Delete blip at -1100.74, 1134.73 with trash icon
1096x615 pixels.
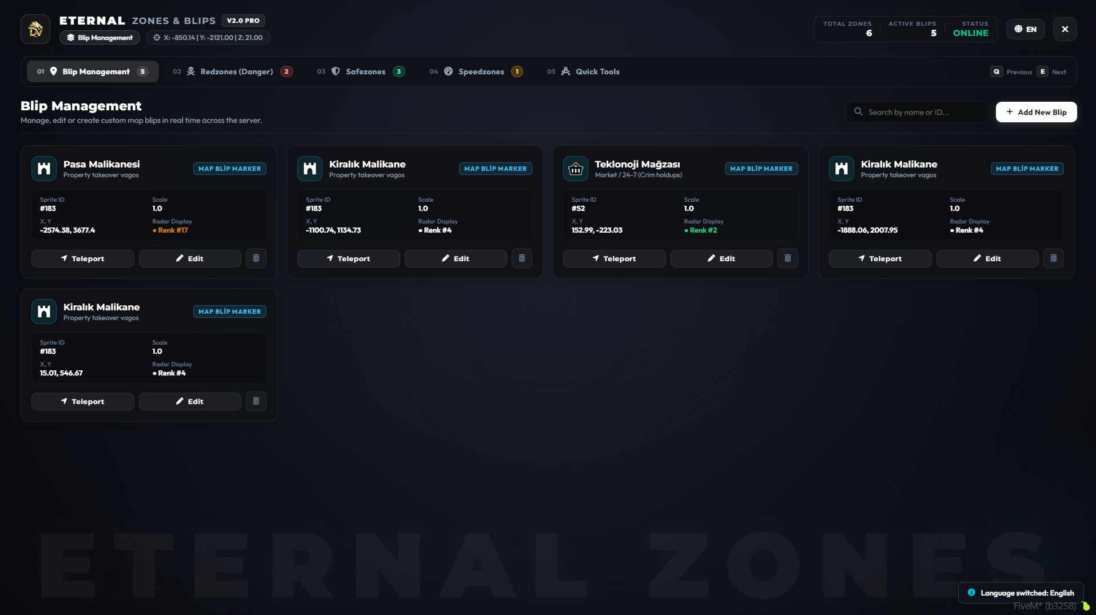[522, 258]
